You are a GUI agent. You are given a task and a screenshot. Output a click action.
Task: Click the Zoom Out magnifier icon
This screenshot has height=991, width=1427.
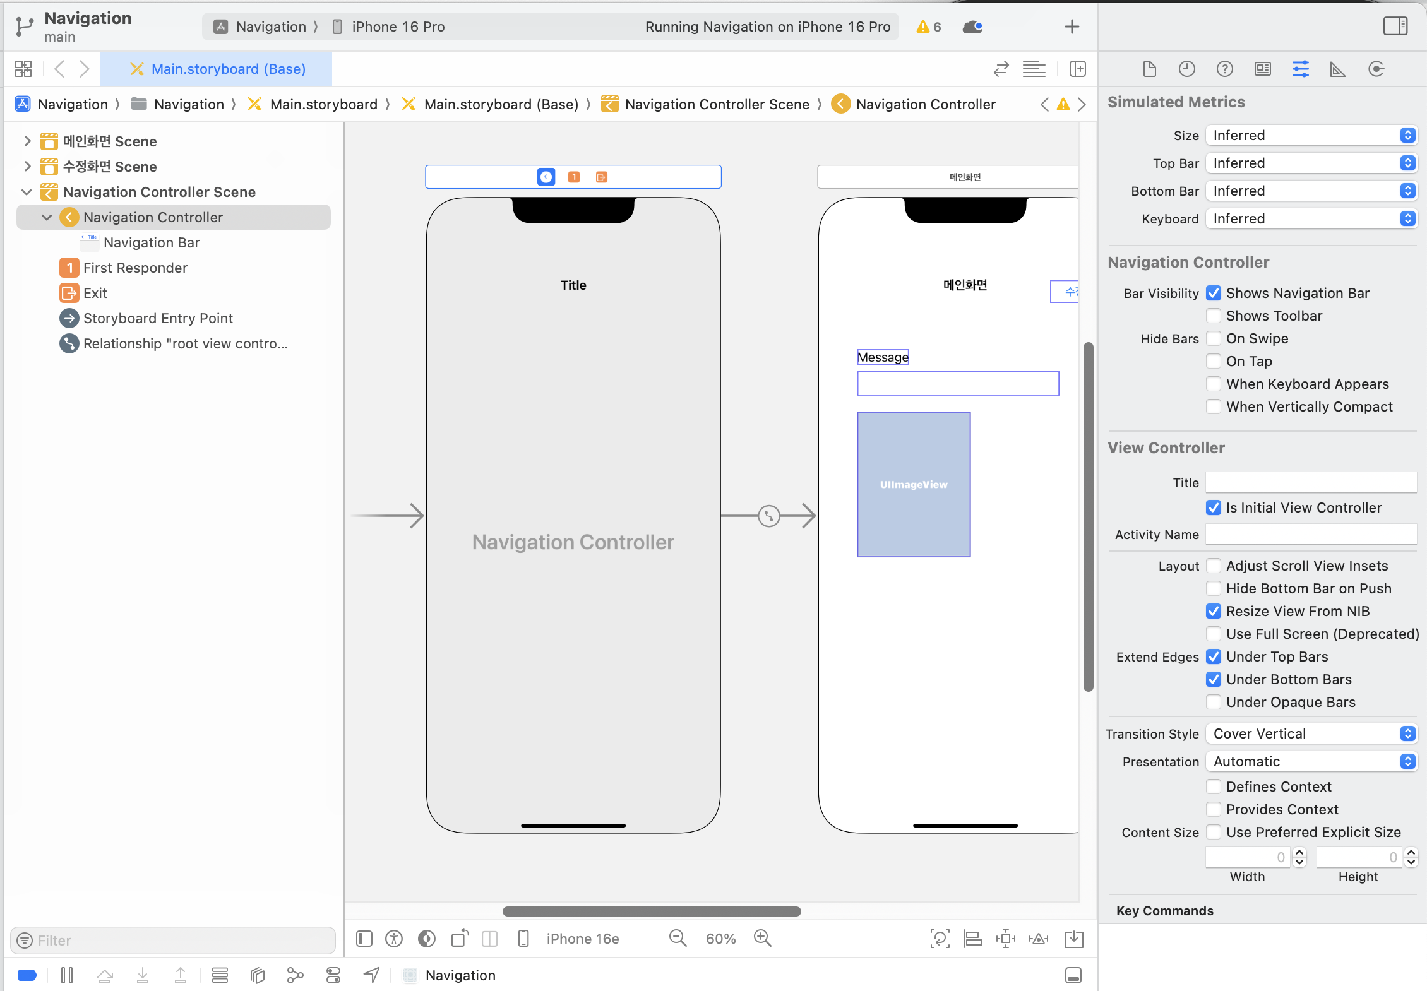pos(678,939)
